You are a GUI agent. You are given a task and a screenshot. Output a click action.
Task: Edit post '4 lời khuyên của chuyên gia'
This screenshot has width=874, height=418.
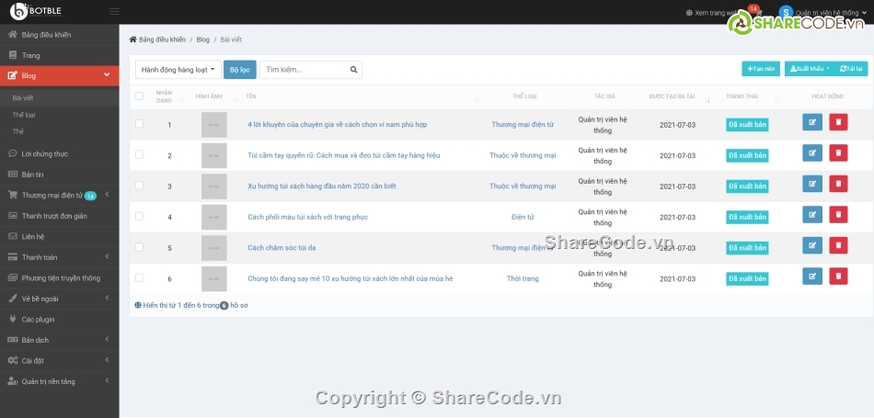(x=812, y=122)
